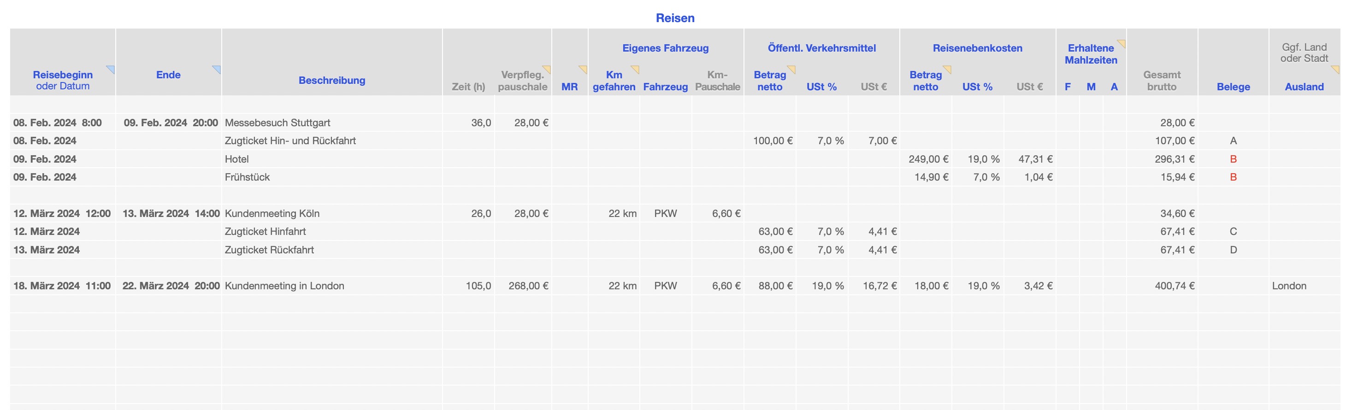The height and width of the screenshot is (410, 1346).
Task: Click note marker on Öffentl. Verkehrsmittel Betrag netto
Action: tap(792, 69)
